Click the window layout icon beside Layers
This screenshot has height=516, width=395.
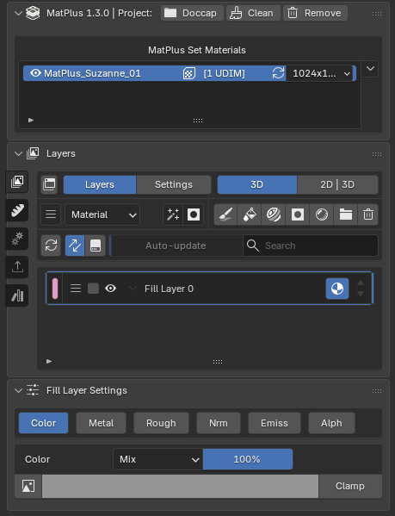(49, 184)
